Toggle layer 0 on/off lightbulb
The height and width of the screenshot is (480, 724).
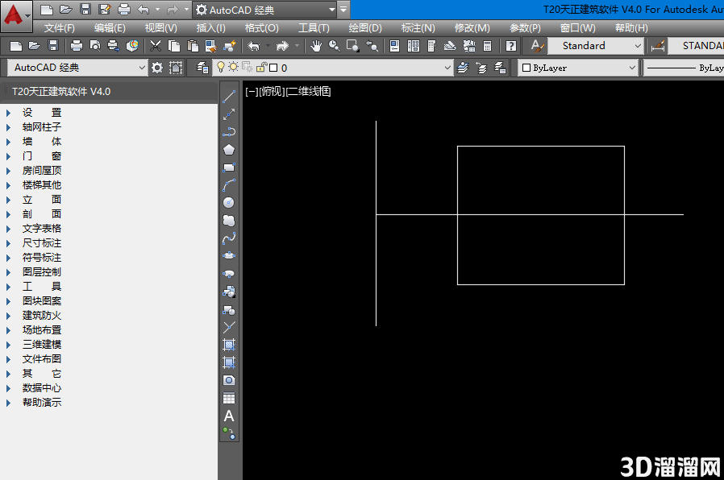pyautogui.click(x=221, y=68)
